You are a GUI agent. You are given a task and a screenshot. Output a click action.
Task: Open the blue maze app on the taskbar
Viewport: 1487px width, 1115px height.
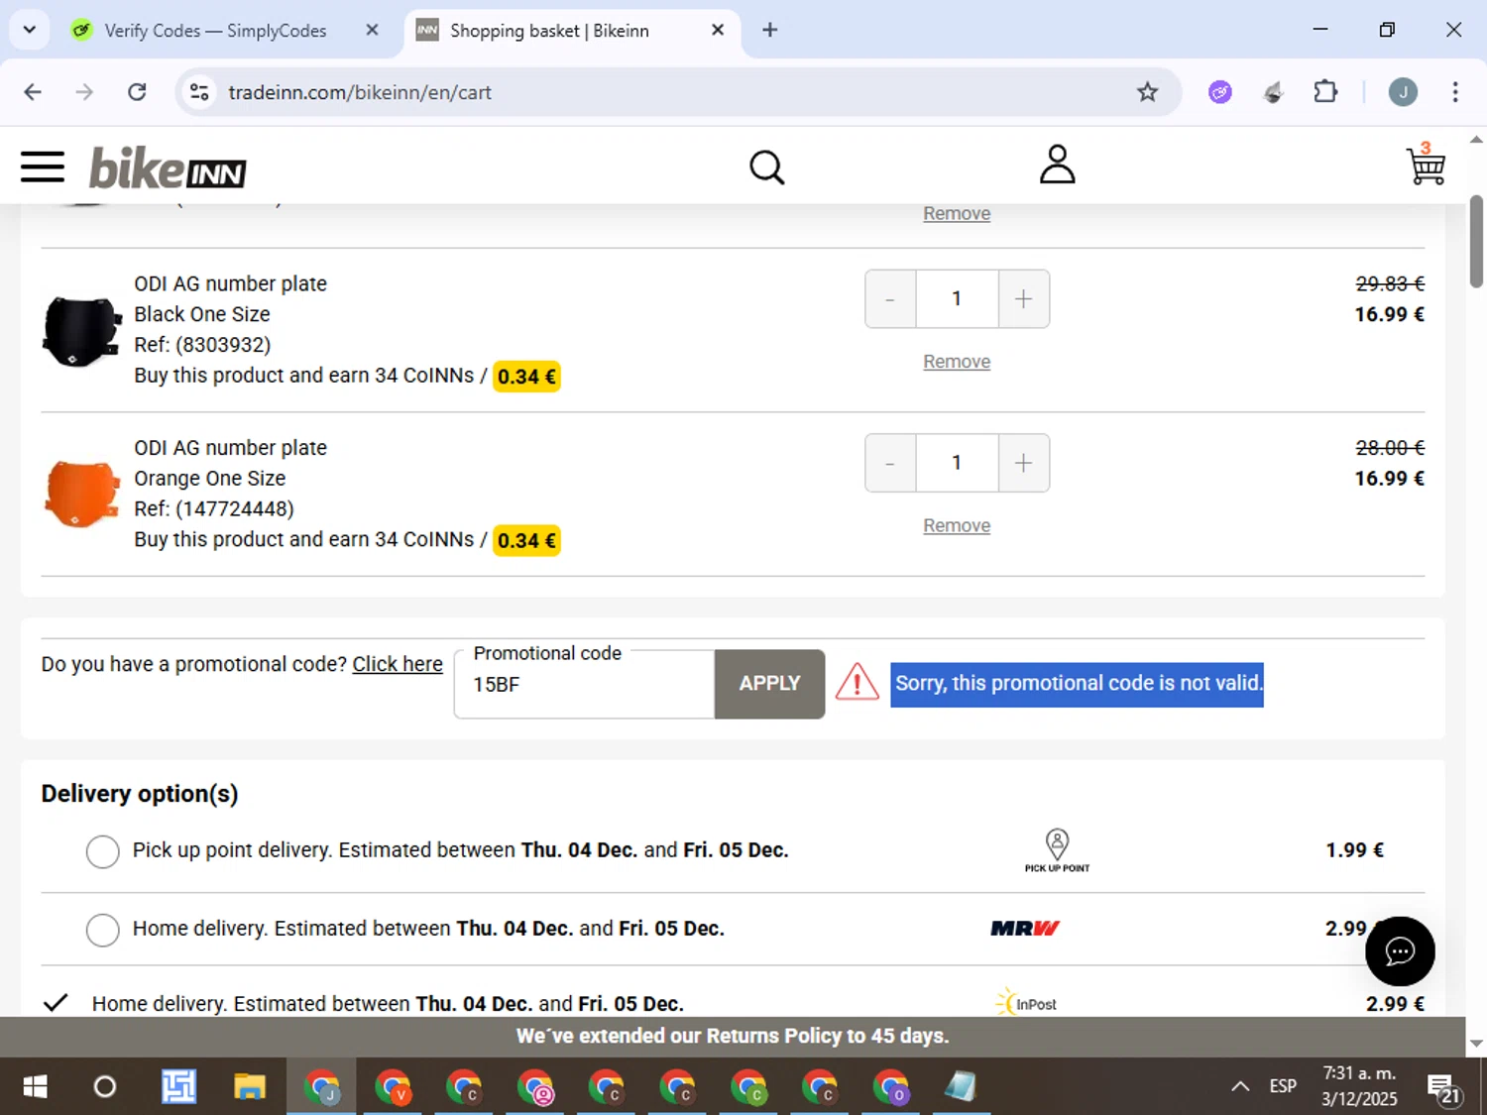pos(178,1087)
